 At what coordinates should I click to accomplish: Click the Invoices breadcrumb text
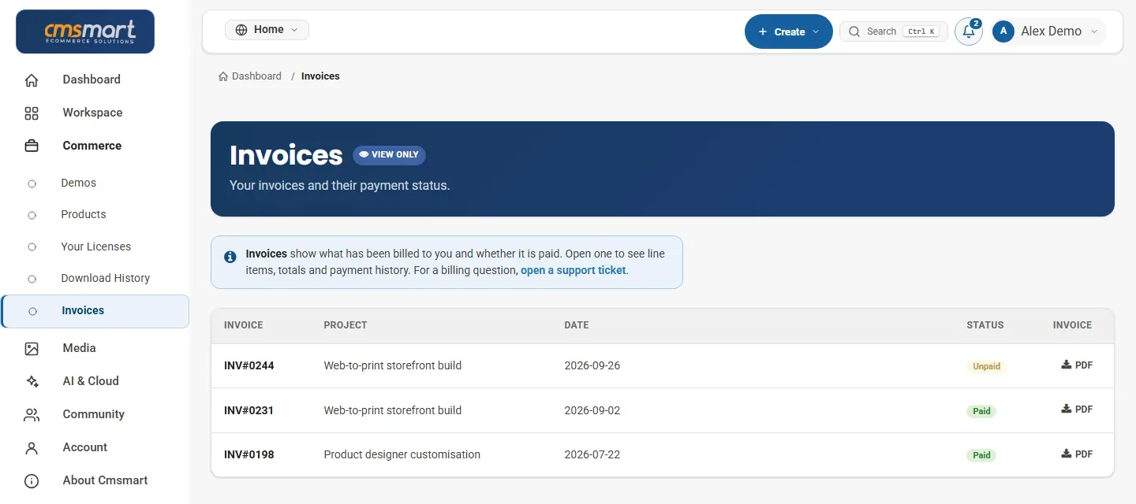320,76
